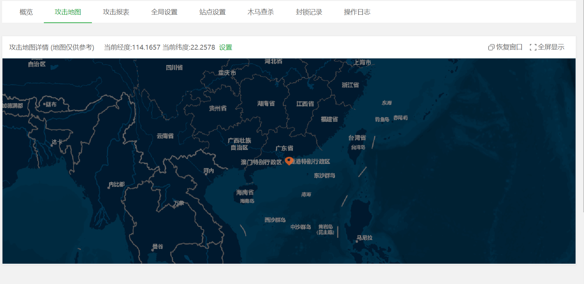This screenshot has height=284, width=584.
Task: Open the 木马查杀 tab
Action: [260, 12]
